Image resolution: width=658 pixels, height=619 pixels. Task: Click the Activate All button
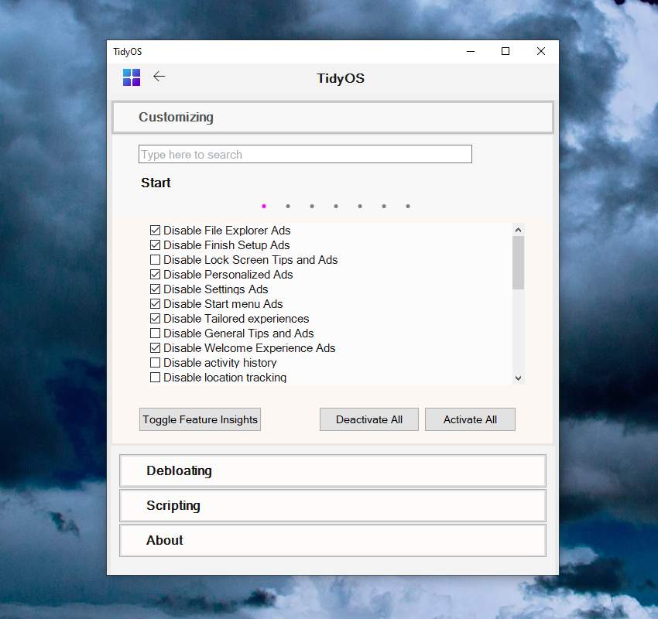tap(470, 419)
